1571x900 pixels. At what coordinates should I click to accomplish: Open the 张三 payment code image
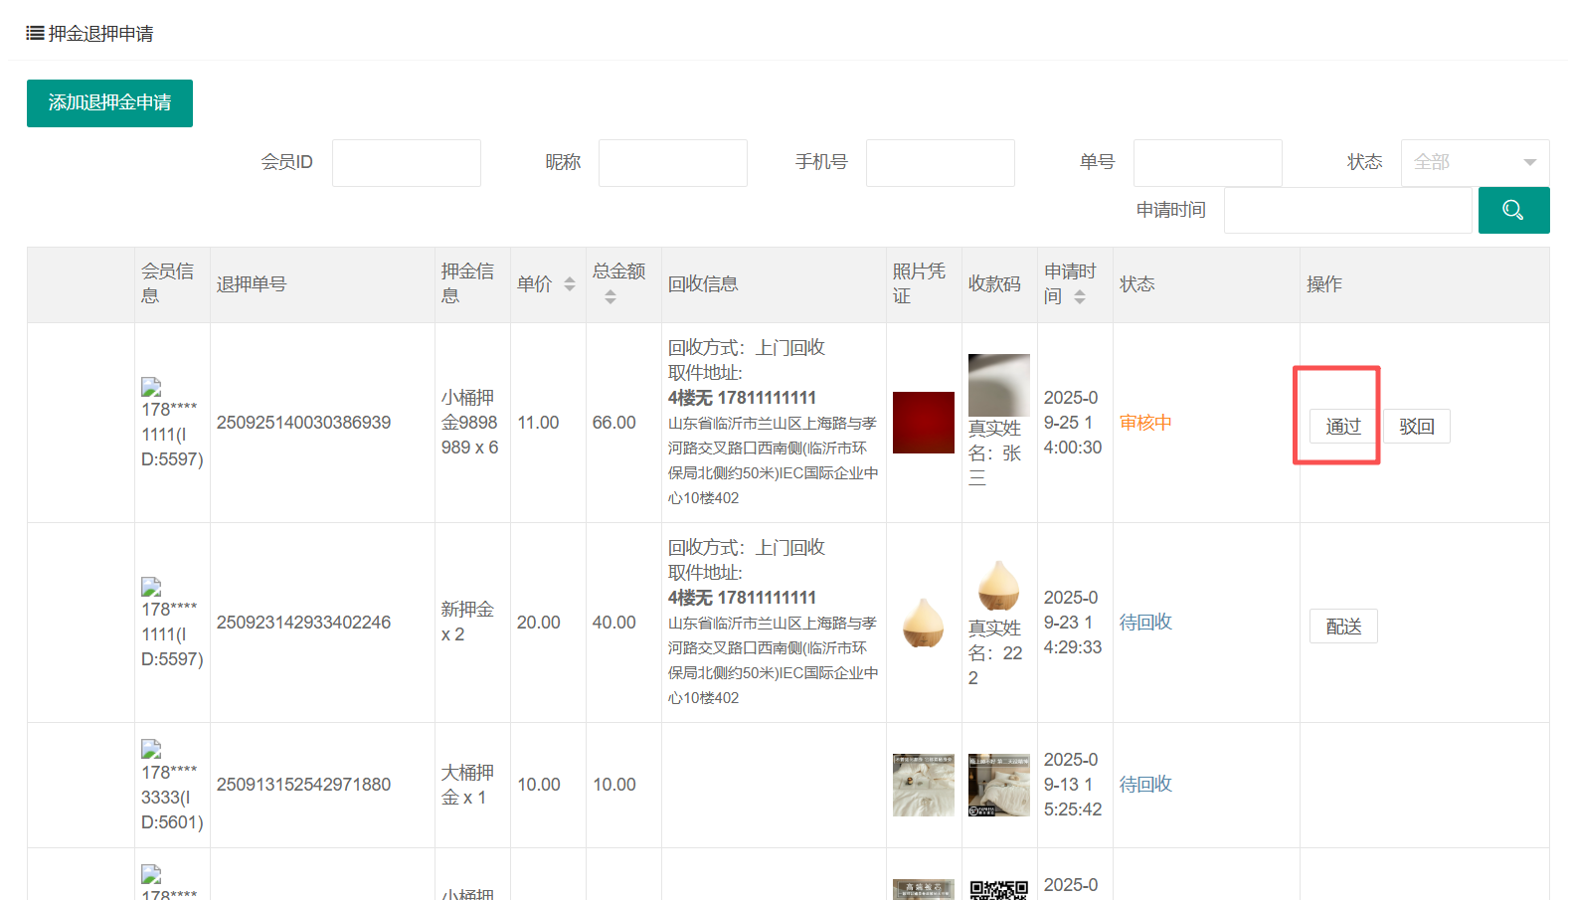pos(998,385)
